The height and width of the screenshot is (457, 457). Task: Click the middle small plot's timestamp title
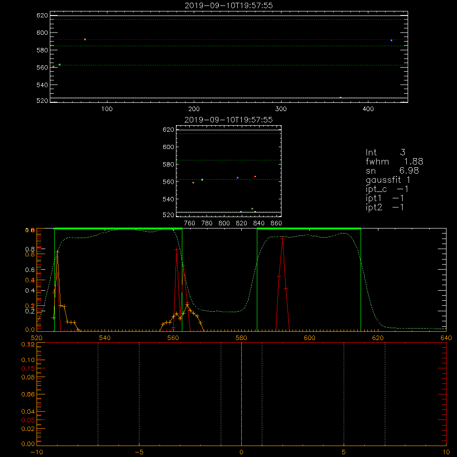click(228, 120)
